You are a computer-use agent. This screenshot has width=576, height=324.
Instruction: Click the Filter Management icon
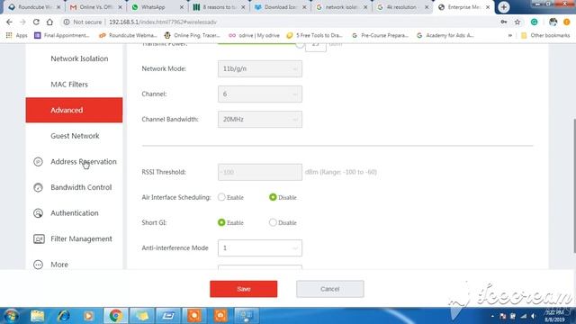coord(39,238)
